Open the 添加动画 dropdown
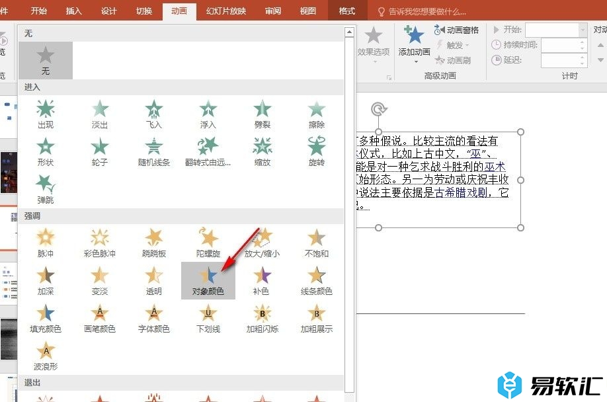 [x=415, y=45]
